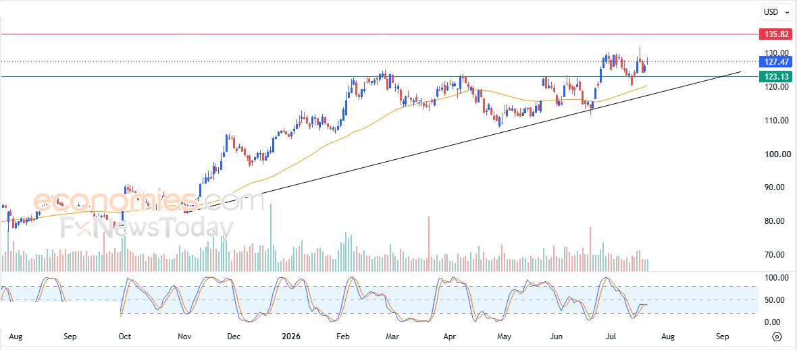797x350 pixels.
Task: Select the blue 127.47 current price label
Action: click(x=775, y=62)
